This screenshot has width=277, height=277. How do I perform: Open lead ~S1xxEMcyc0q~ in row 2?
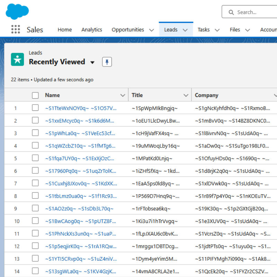pos(80,121)
